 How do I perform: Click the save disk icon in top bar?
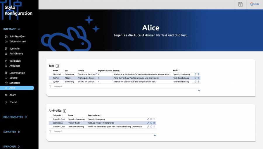click(240, 4)
